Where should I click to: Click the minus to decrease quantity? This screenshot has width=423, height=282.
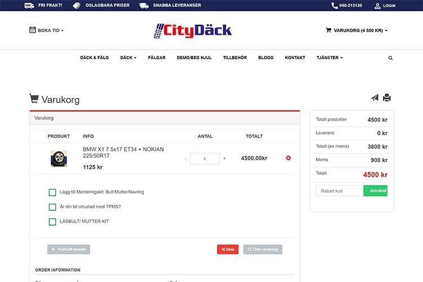tap(185, 158)
